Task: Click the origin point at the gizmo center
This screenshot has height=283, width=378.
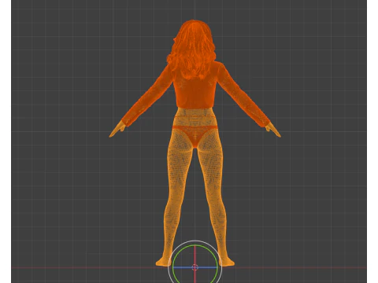Action: (x=195, y=267)
